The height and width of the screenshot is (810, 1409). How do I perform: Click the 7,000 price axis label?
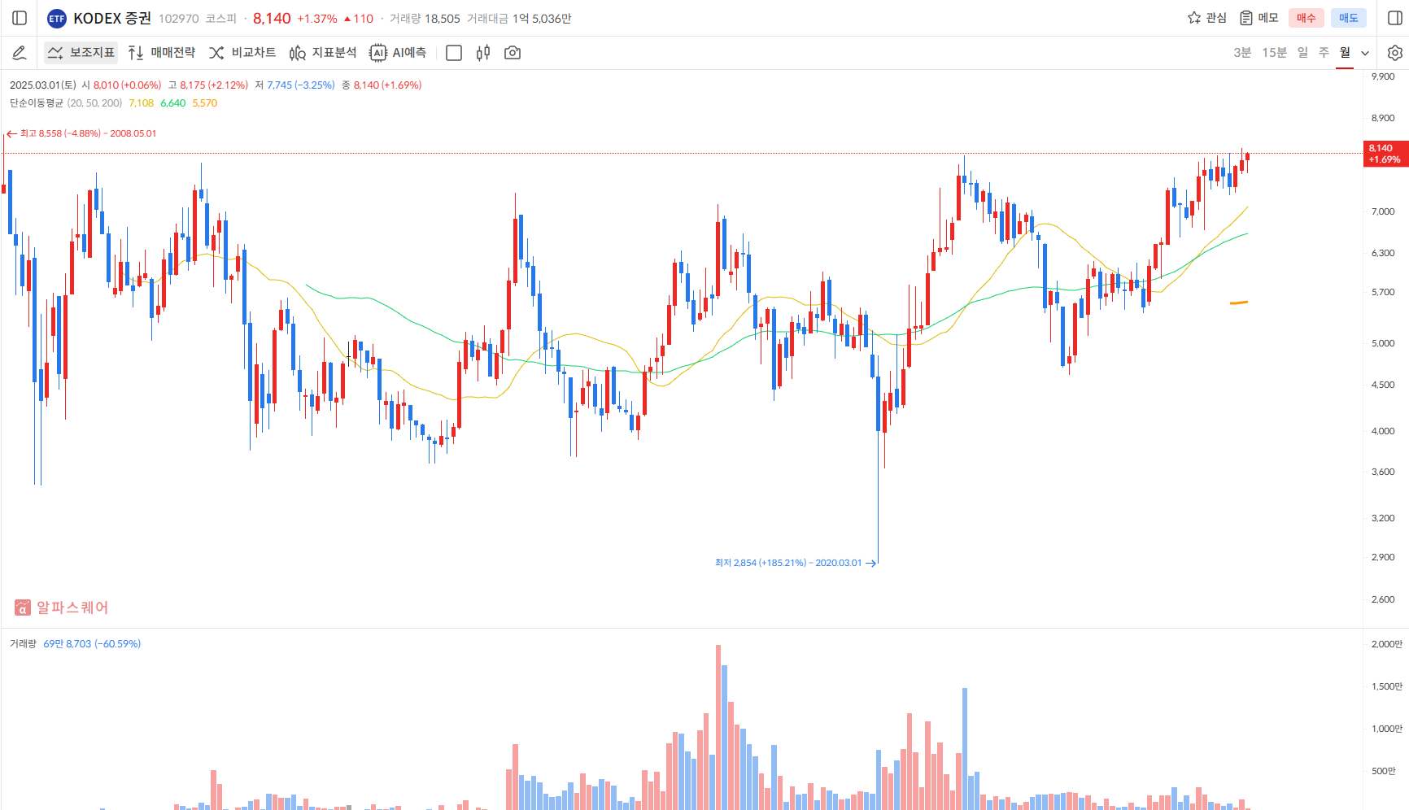(x=1383, y=211)
